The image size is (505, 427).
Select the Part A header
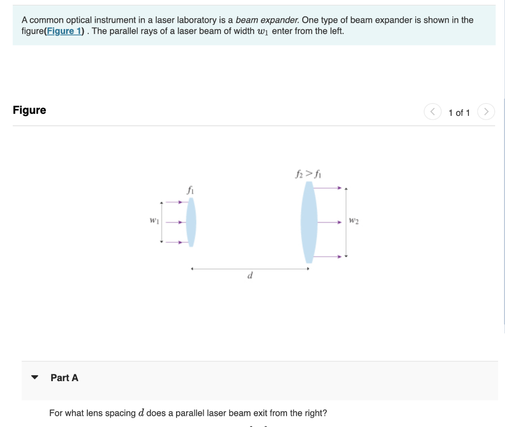point(65,377)
